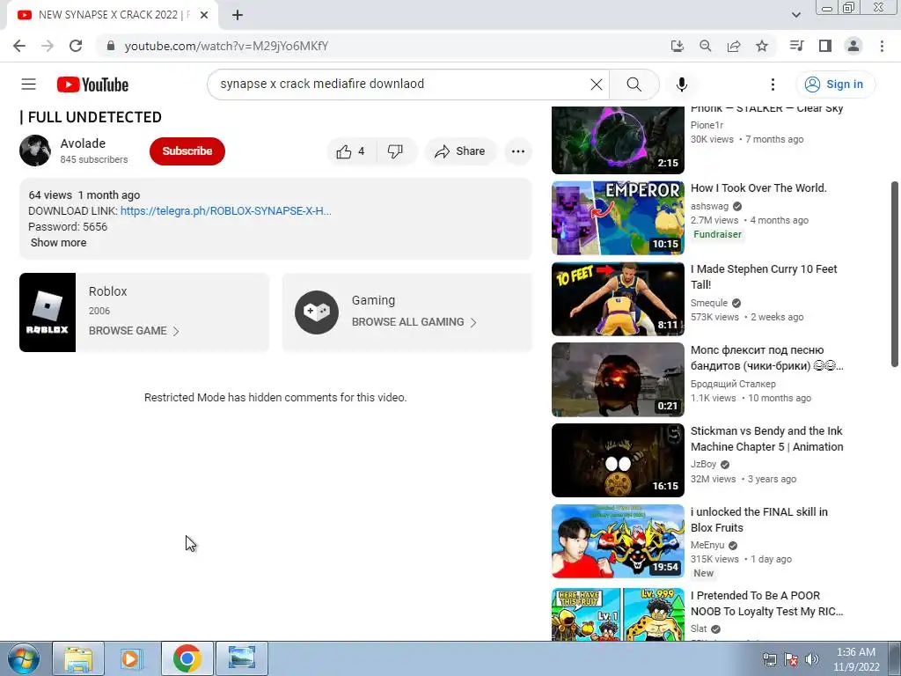Open 'i unlocked the FINAL skill in Blox Fruits'

pos(759,519)
